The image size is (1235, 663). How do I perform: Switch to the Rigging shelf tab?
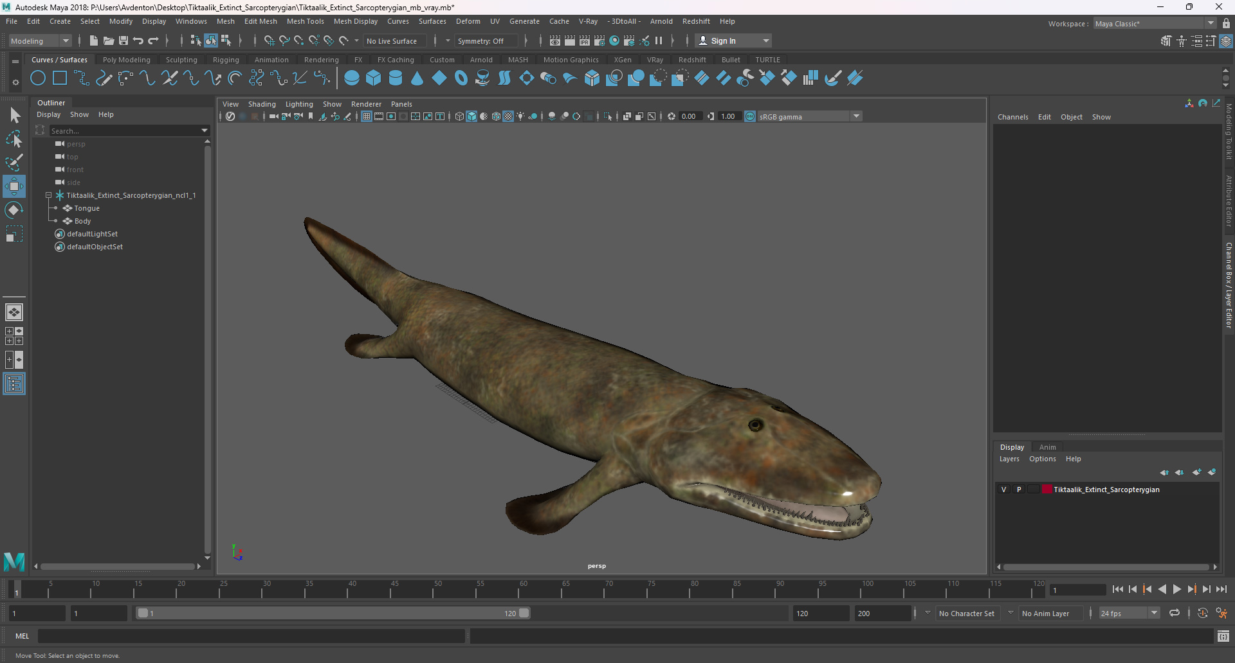click(x=226, y=60)
